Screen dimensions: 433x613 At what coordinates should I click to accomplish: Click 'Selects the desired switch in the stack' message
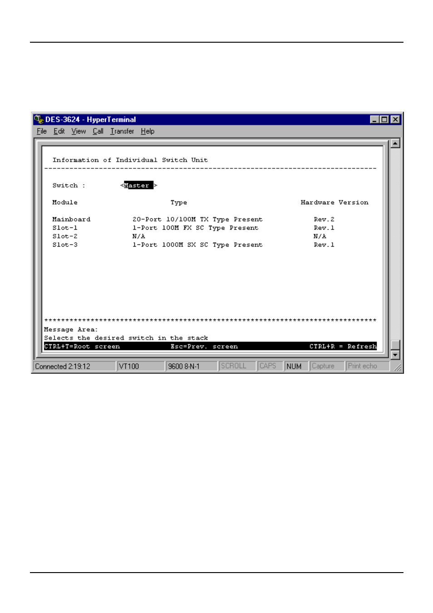126,338
